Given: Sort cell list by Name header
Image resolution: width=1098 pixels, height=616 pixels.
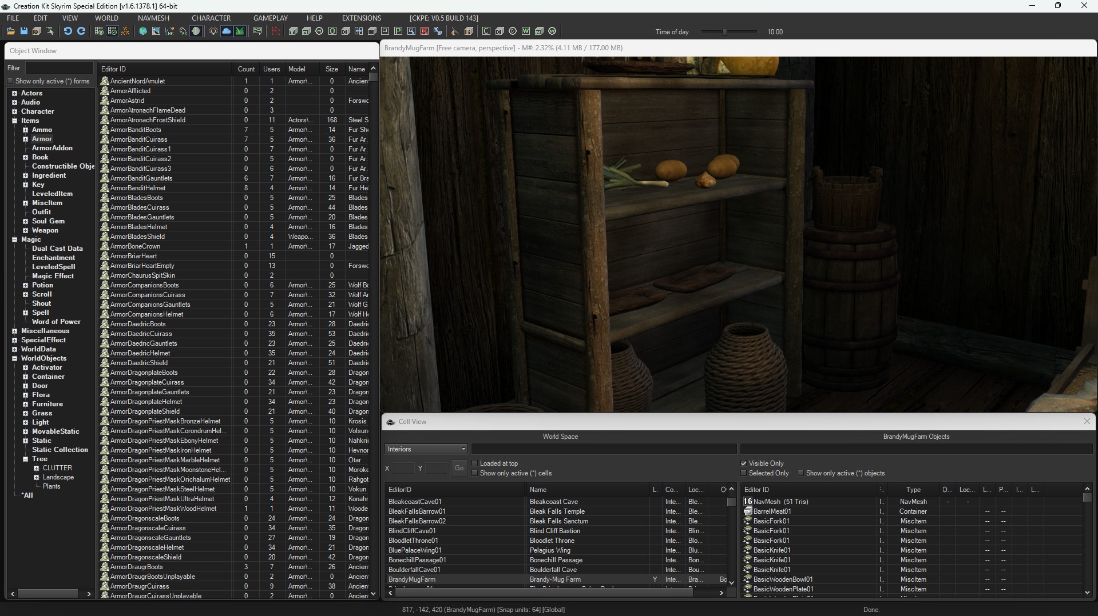Looking at the screenshot, I should pos(588,490).
